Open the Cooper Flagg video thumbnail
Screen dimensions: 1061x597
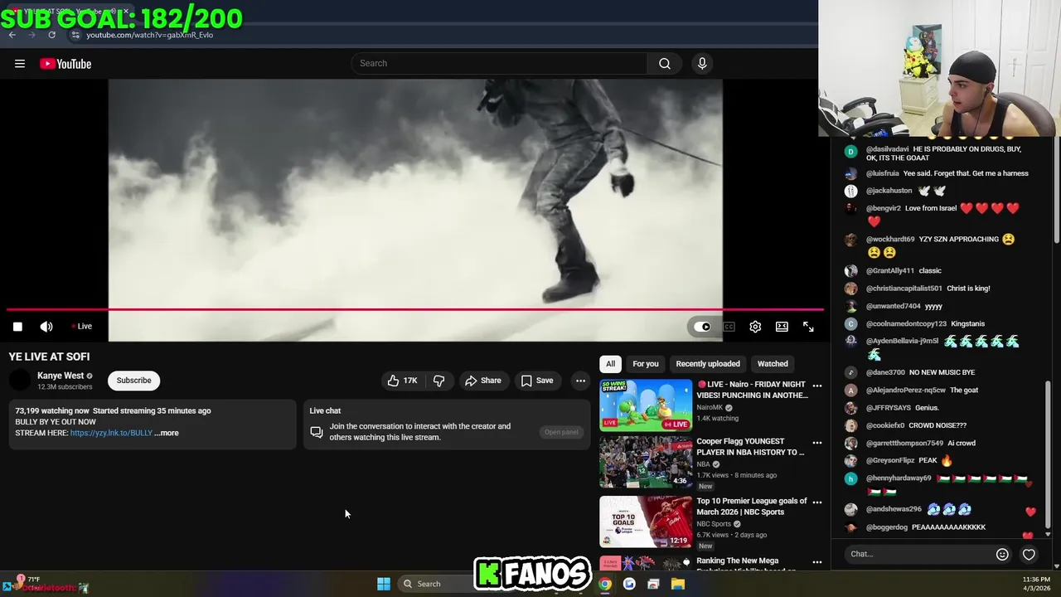(x=646, y=463)
